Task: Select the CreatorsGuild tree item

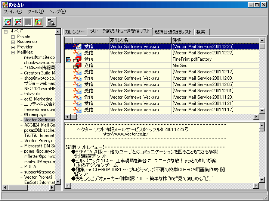Action: point(40,73)
